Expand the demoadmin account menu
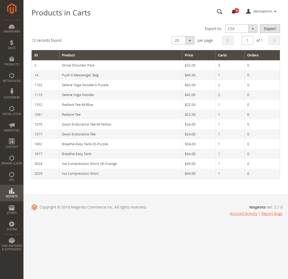Image resolution: width=288 pixels, height=279 pixels. (x=261, y=11)
